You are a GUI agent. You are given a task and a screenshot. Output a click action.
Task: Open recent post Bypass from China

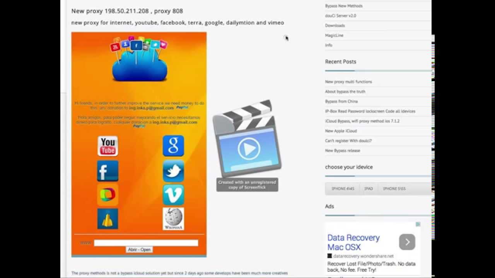click(x=341, y=102)
